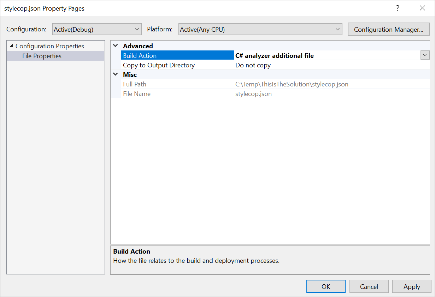Select File Properties in the left pane
The image size is (435, 297).
coord(41,56)
